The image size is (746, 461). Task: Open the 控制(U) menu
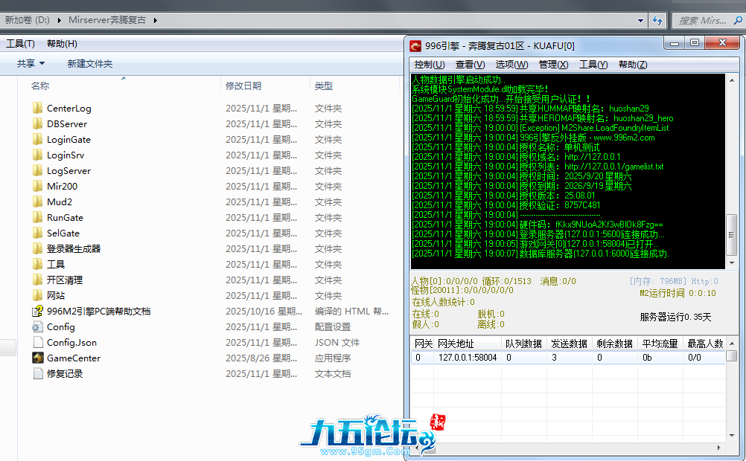pyautogui.click(x=429, y=65)
